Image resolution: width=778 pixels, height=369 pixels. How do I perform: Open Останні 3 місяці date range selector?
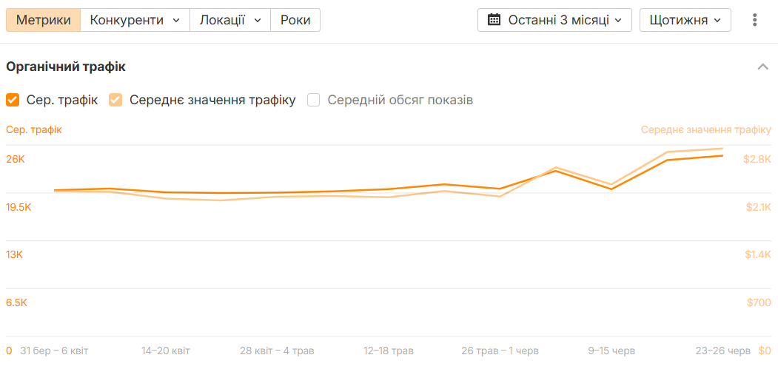click(x=554, y=20)
